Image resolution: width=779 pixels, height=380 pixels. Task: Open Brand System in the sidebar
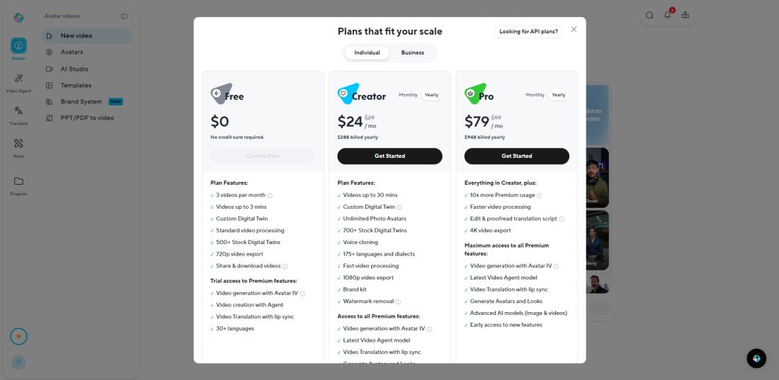coord(81,102)
